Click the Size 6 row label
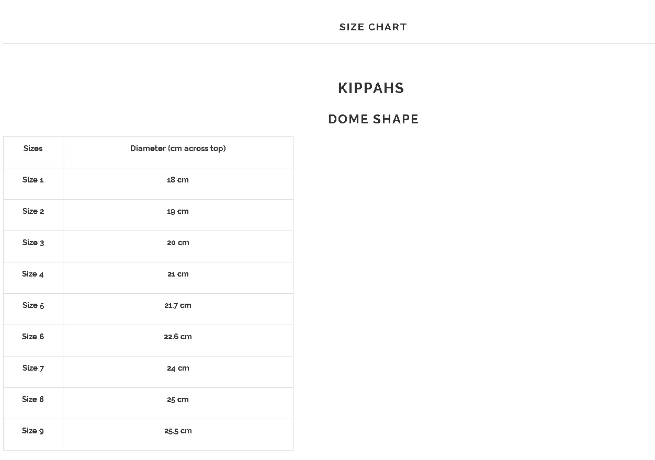The height and width of the screenshot is (460, 655). coord(33,337)
